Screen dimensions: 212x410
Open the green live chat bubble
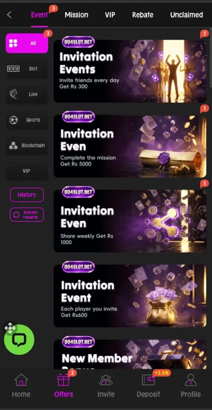point(19,340)
